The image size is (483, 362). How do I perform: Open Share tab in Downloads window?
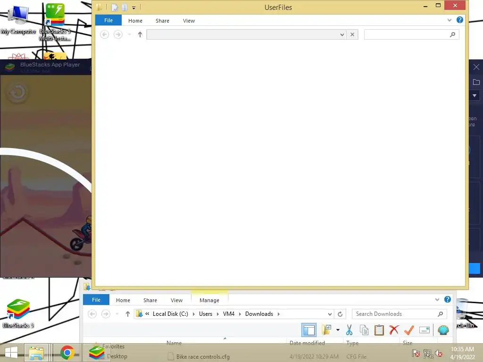pyautogui.click(x=150, y=300)
